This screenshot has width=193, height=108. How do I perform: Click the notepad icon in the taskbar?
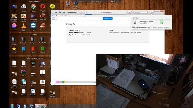click(25, 106)
